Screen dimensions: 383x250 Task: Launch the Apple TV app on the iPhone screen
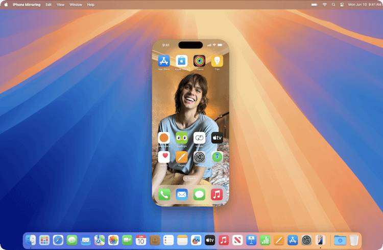tap(217, 138)
